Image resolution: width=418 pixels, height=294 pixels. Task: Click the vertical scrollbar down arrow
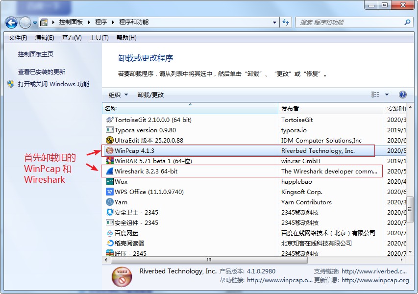point(410,252)
